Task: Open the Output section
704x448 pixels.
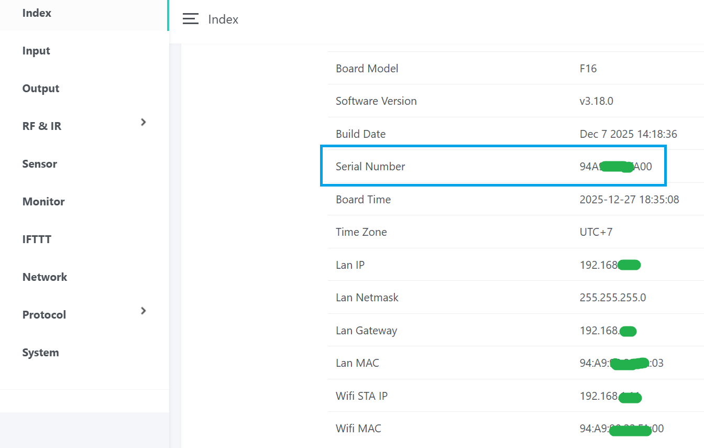Action: coord(41,89)
